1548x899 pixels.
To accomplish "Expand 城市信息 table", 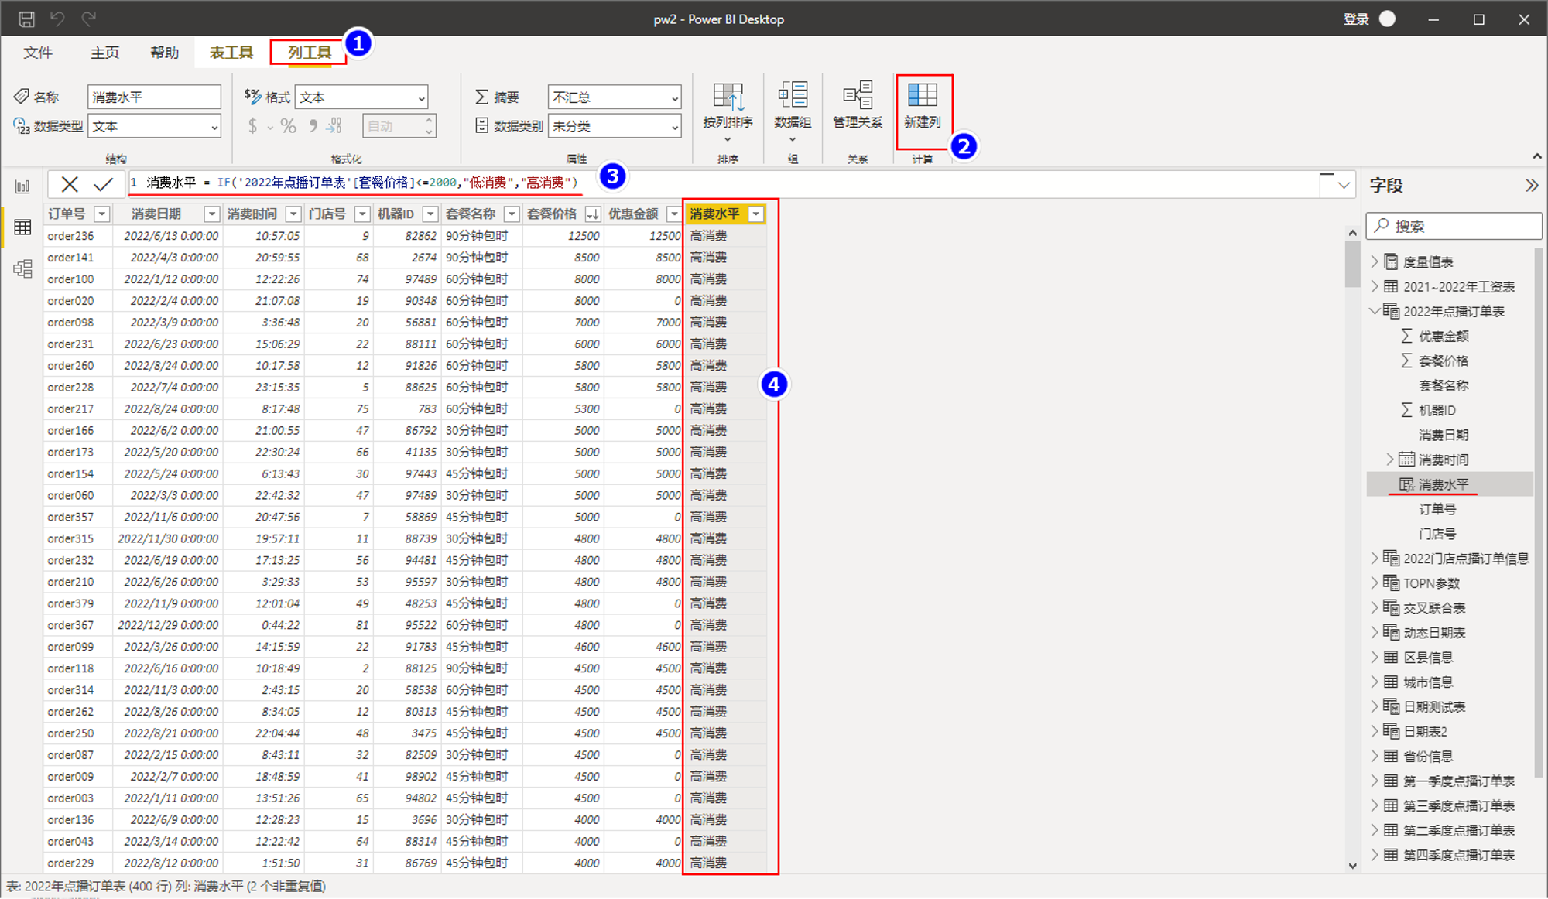I will coord(1375,682).
